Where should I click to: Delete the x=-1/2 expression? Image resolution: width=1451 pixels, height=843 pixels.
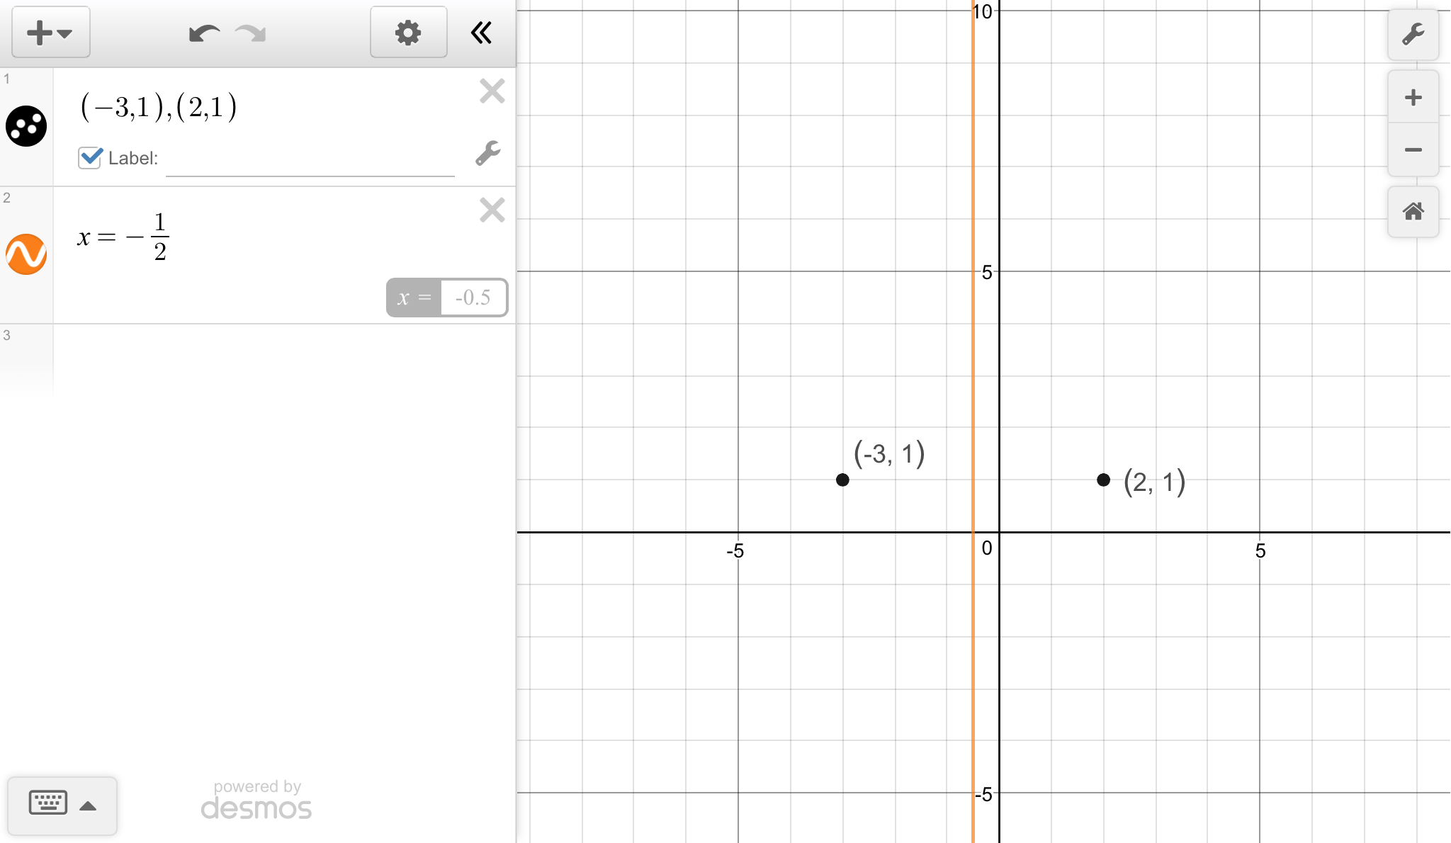(x=492, y=210)
